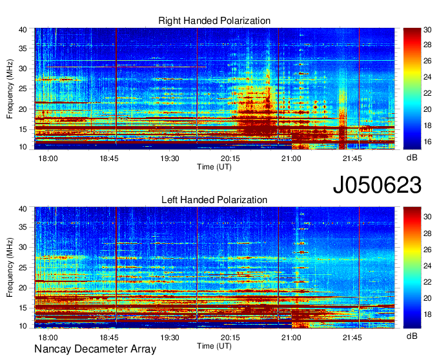This screenshot has height=357, width=439.
Task: Click the 26 value on Right Handed colorbar
Action: pos(427,61)
